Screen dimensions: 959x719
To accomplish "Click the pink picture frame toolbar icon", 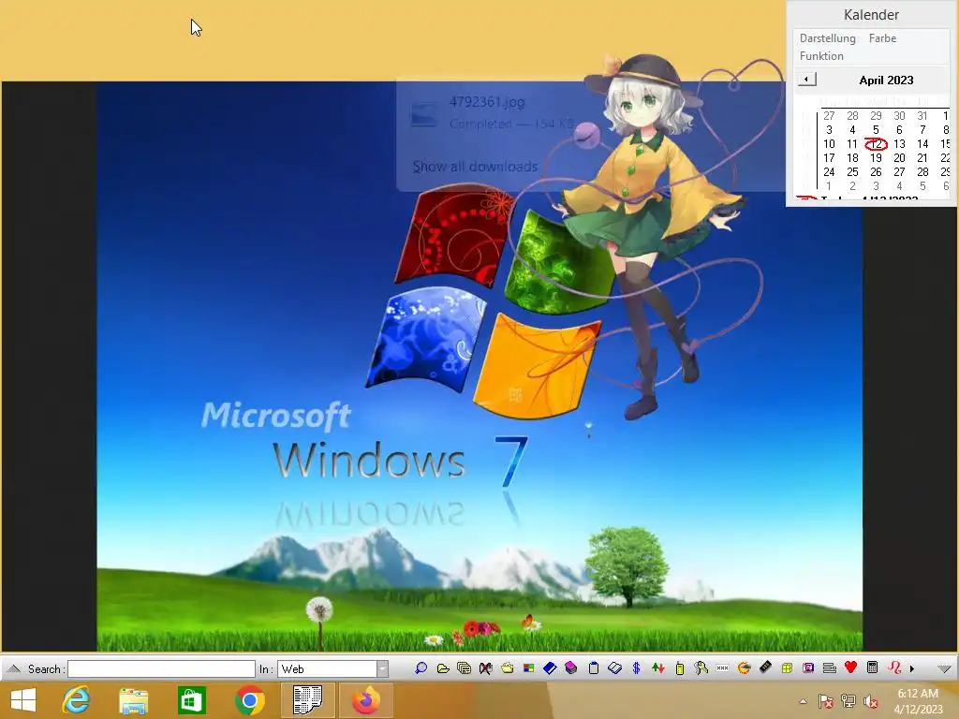I will click(x=808, y=668).
